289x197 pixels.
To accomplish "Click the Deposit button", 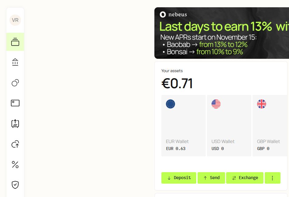I will tap(179, 178).
